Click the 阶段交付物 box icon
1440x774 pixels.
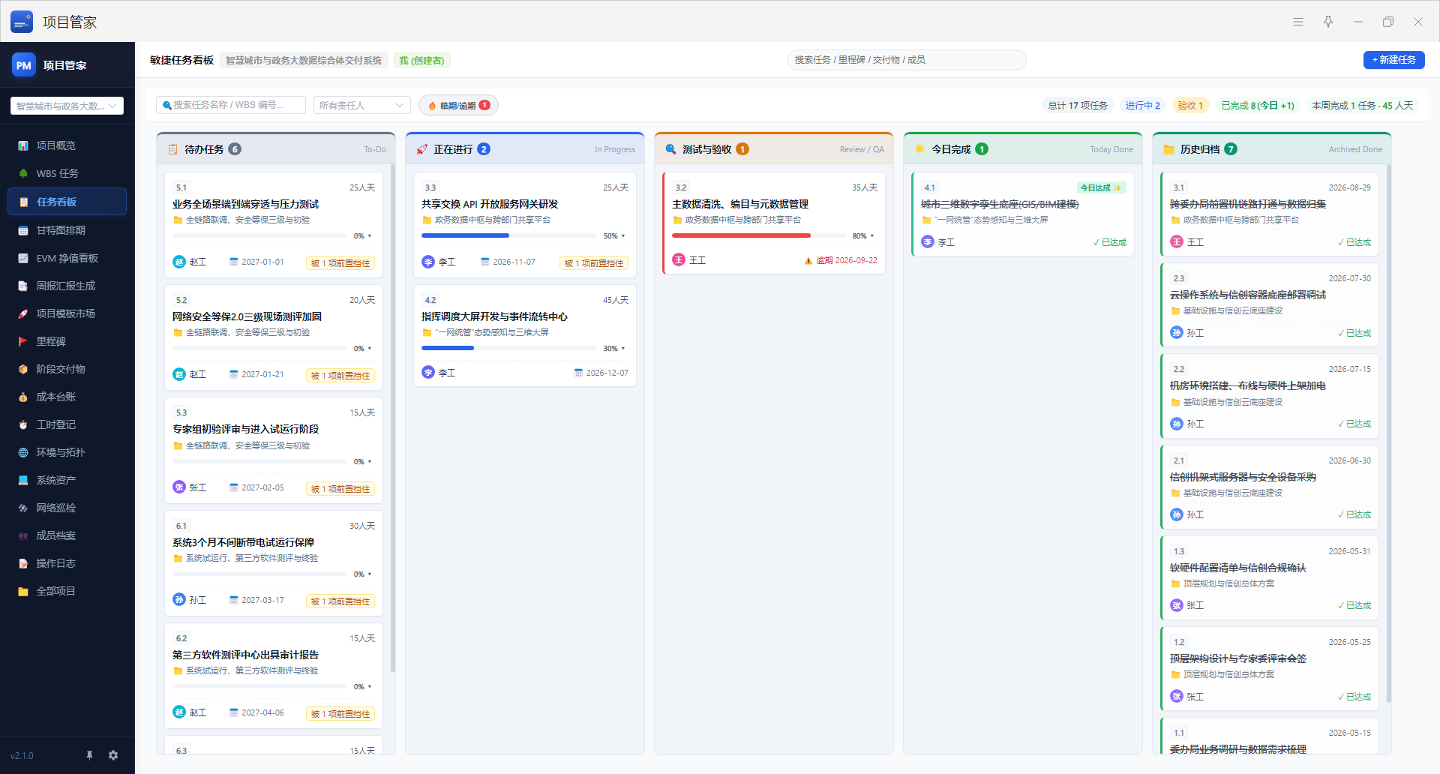pos(23,369)
